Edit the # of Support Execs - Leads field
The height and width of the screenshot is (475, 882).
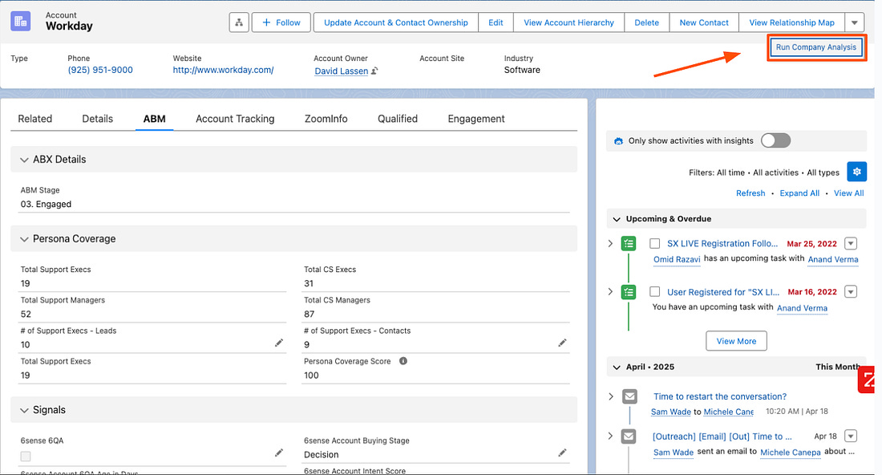click(278, 343)
